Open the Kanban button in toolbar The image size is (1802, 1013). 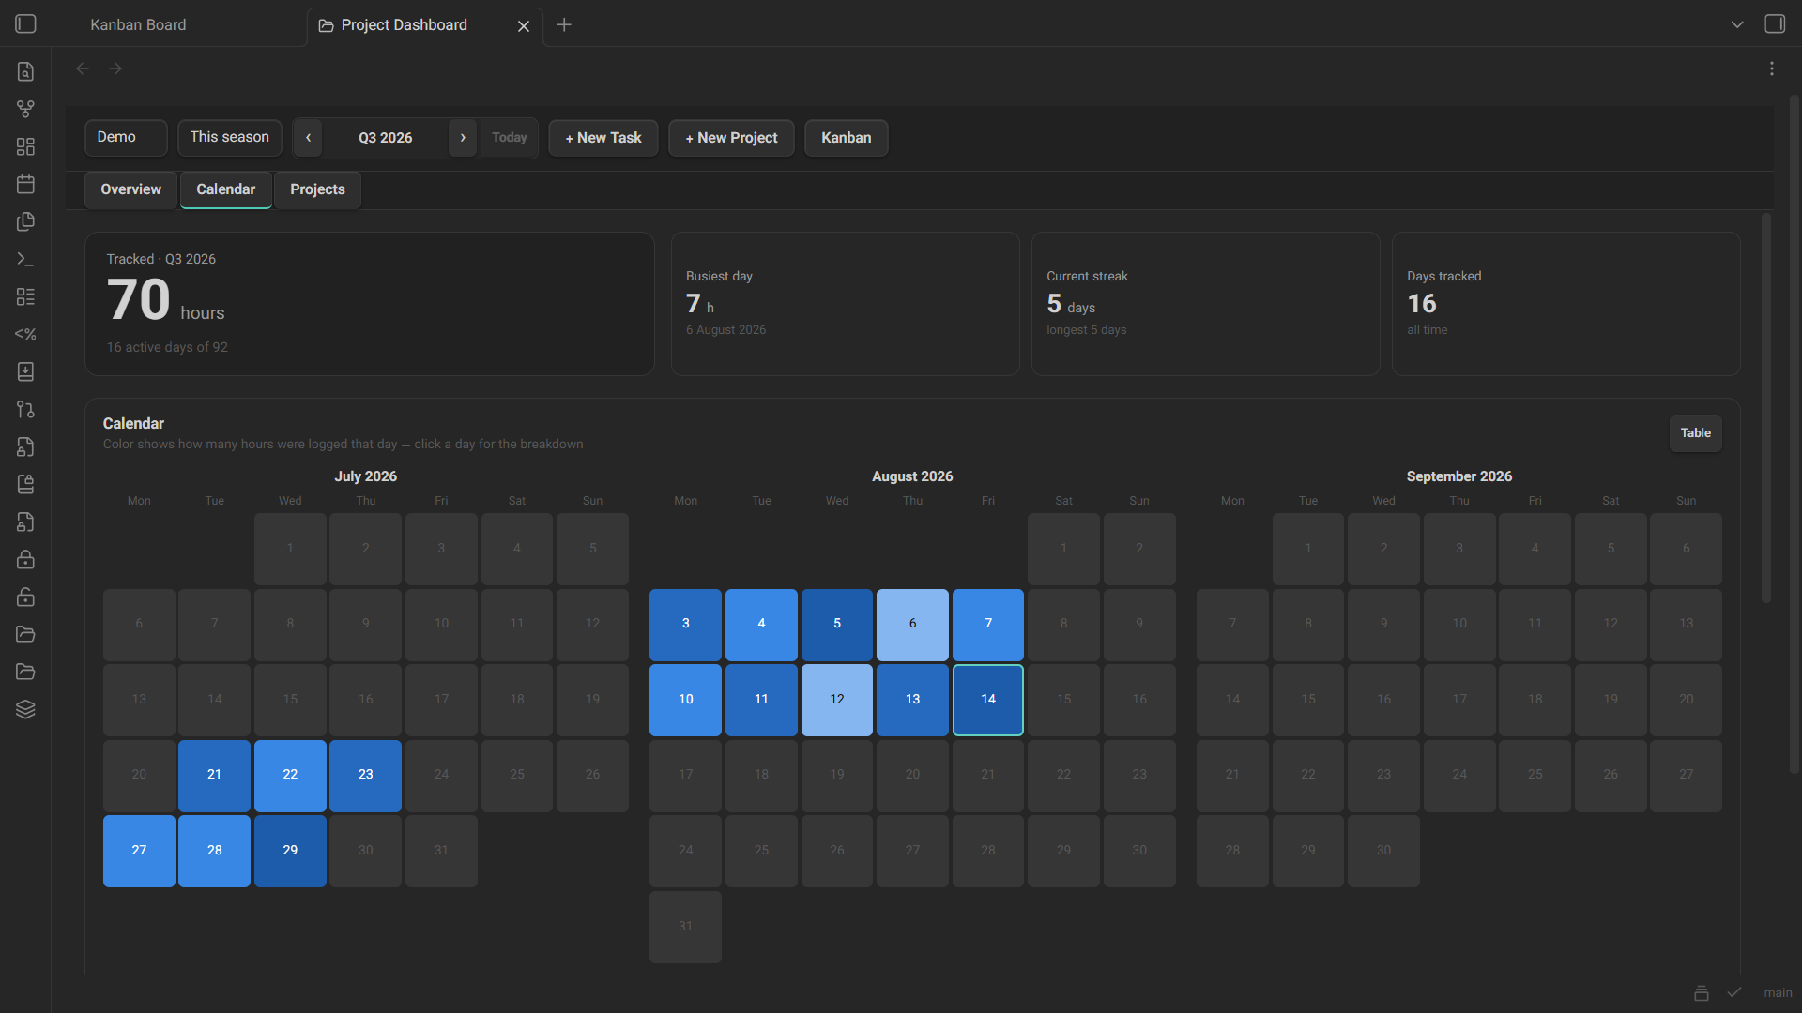847,138
